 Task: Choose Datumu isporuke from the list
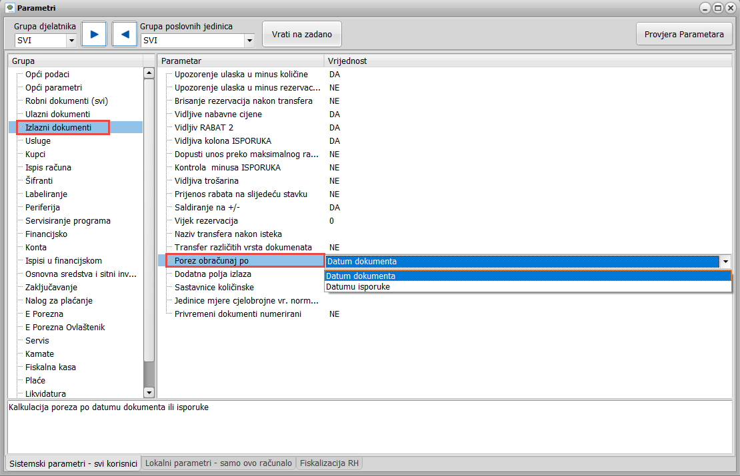click(358, 287)
